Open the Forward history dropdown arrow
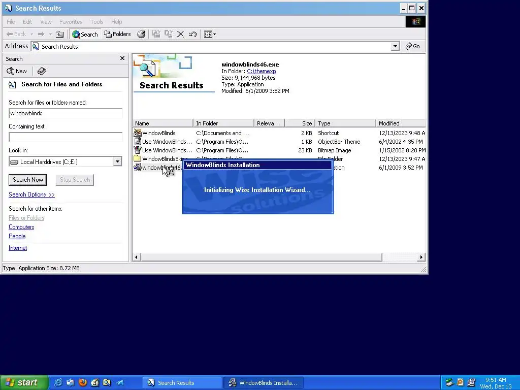520x390 pixels. point(50,34)
